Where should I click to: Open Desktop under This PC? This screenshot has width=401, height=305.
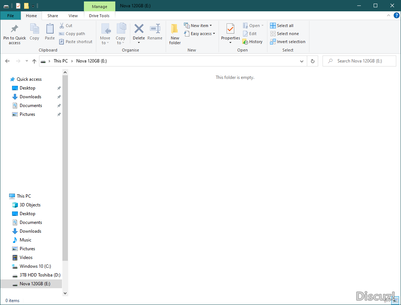(x=27, y=214)
